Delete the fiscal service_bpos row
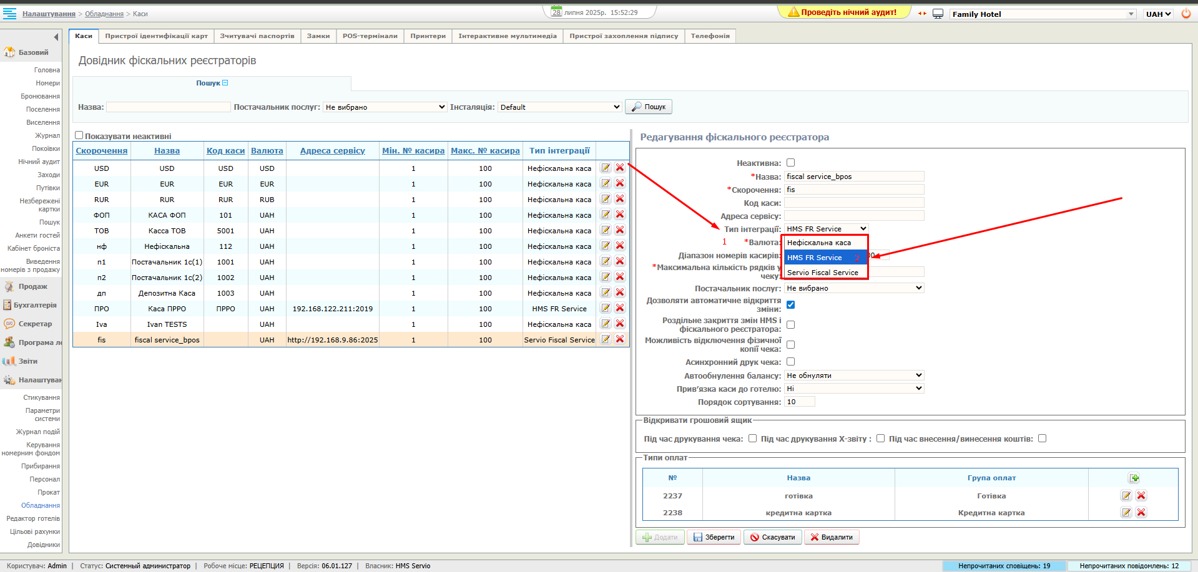1198x572 pixels. pos(620,339)
